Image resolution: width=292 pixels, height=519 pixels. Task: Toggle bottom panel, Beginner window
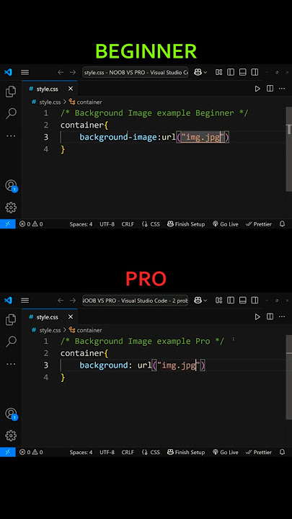243,72
